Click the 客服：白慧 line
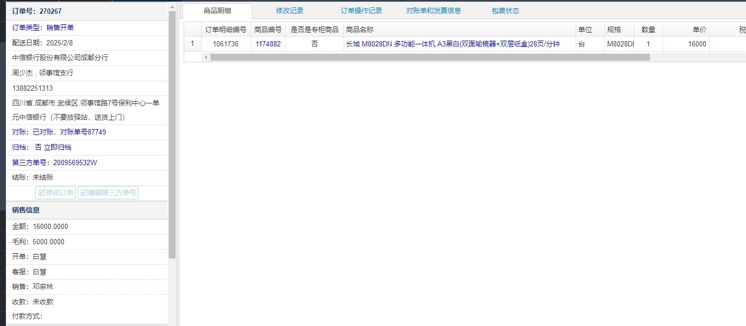This screenshot has width=746, height=326. point(30,272)
